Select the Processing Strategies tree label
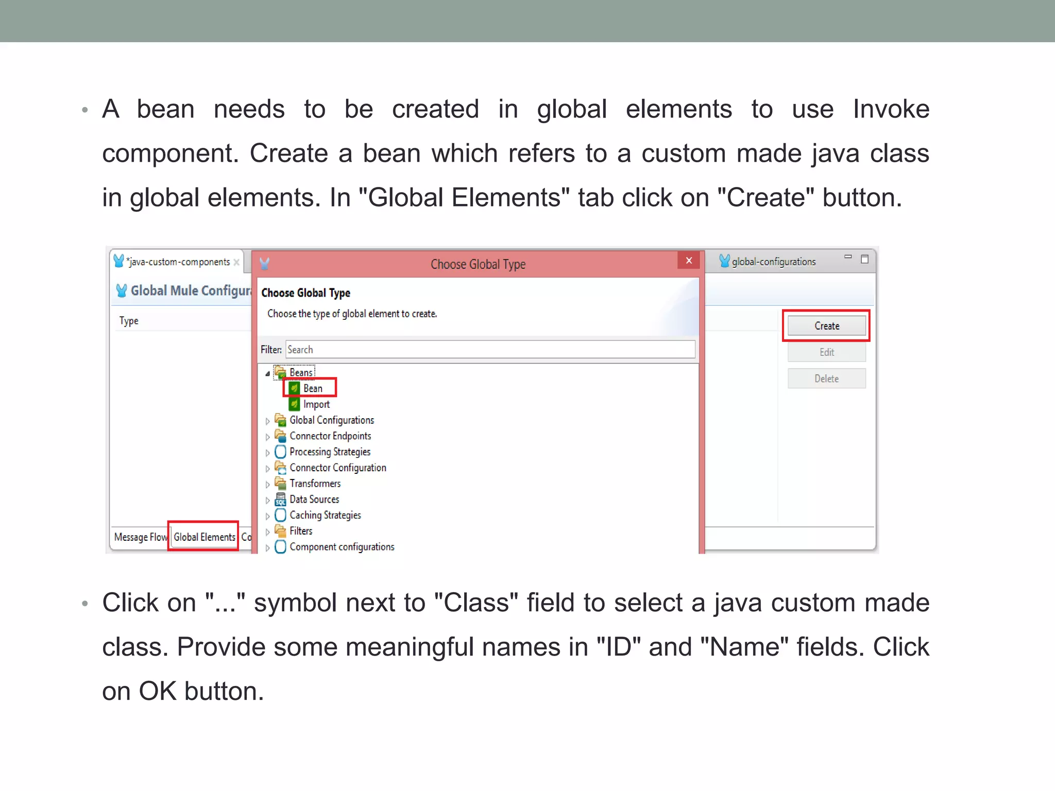Viewport: 1055px width, 791px height. (330, 452)
